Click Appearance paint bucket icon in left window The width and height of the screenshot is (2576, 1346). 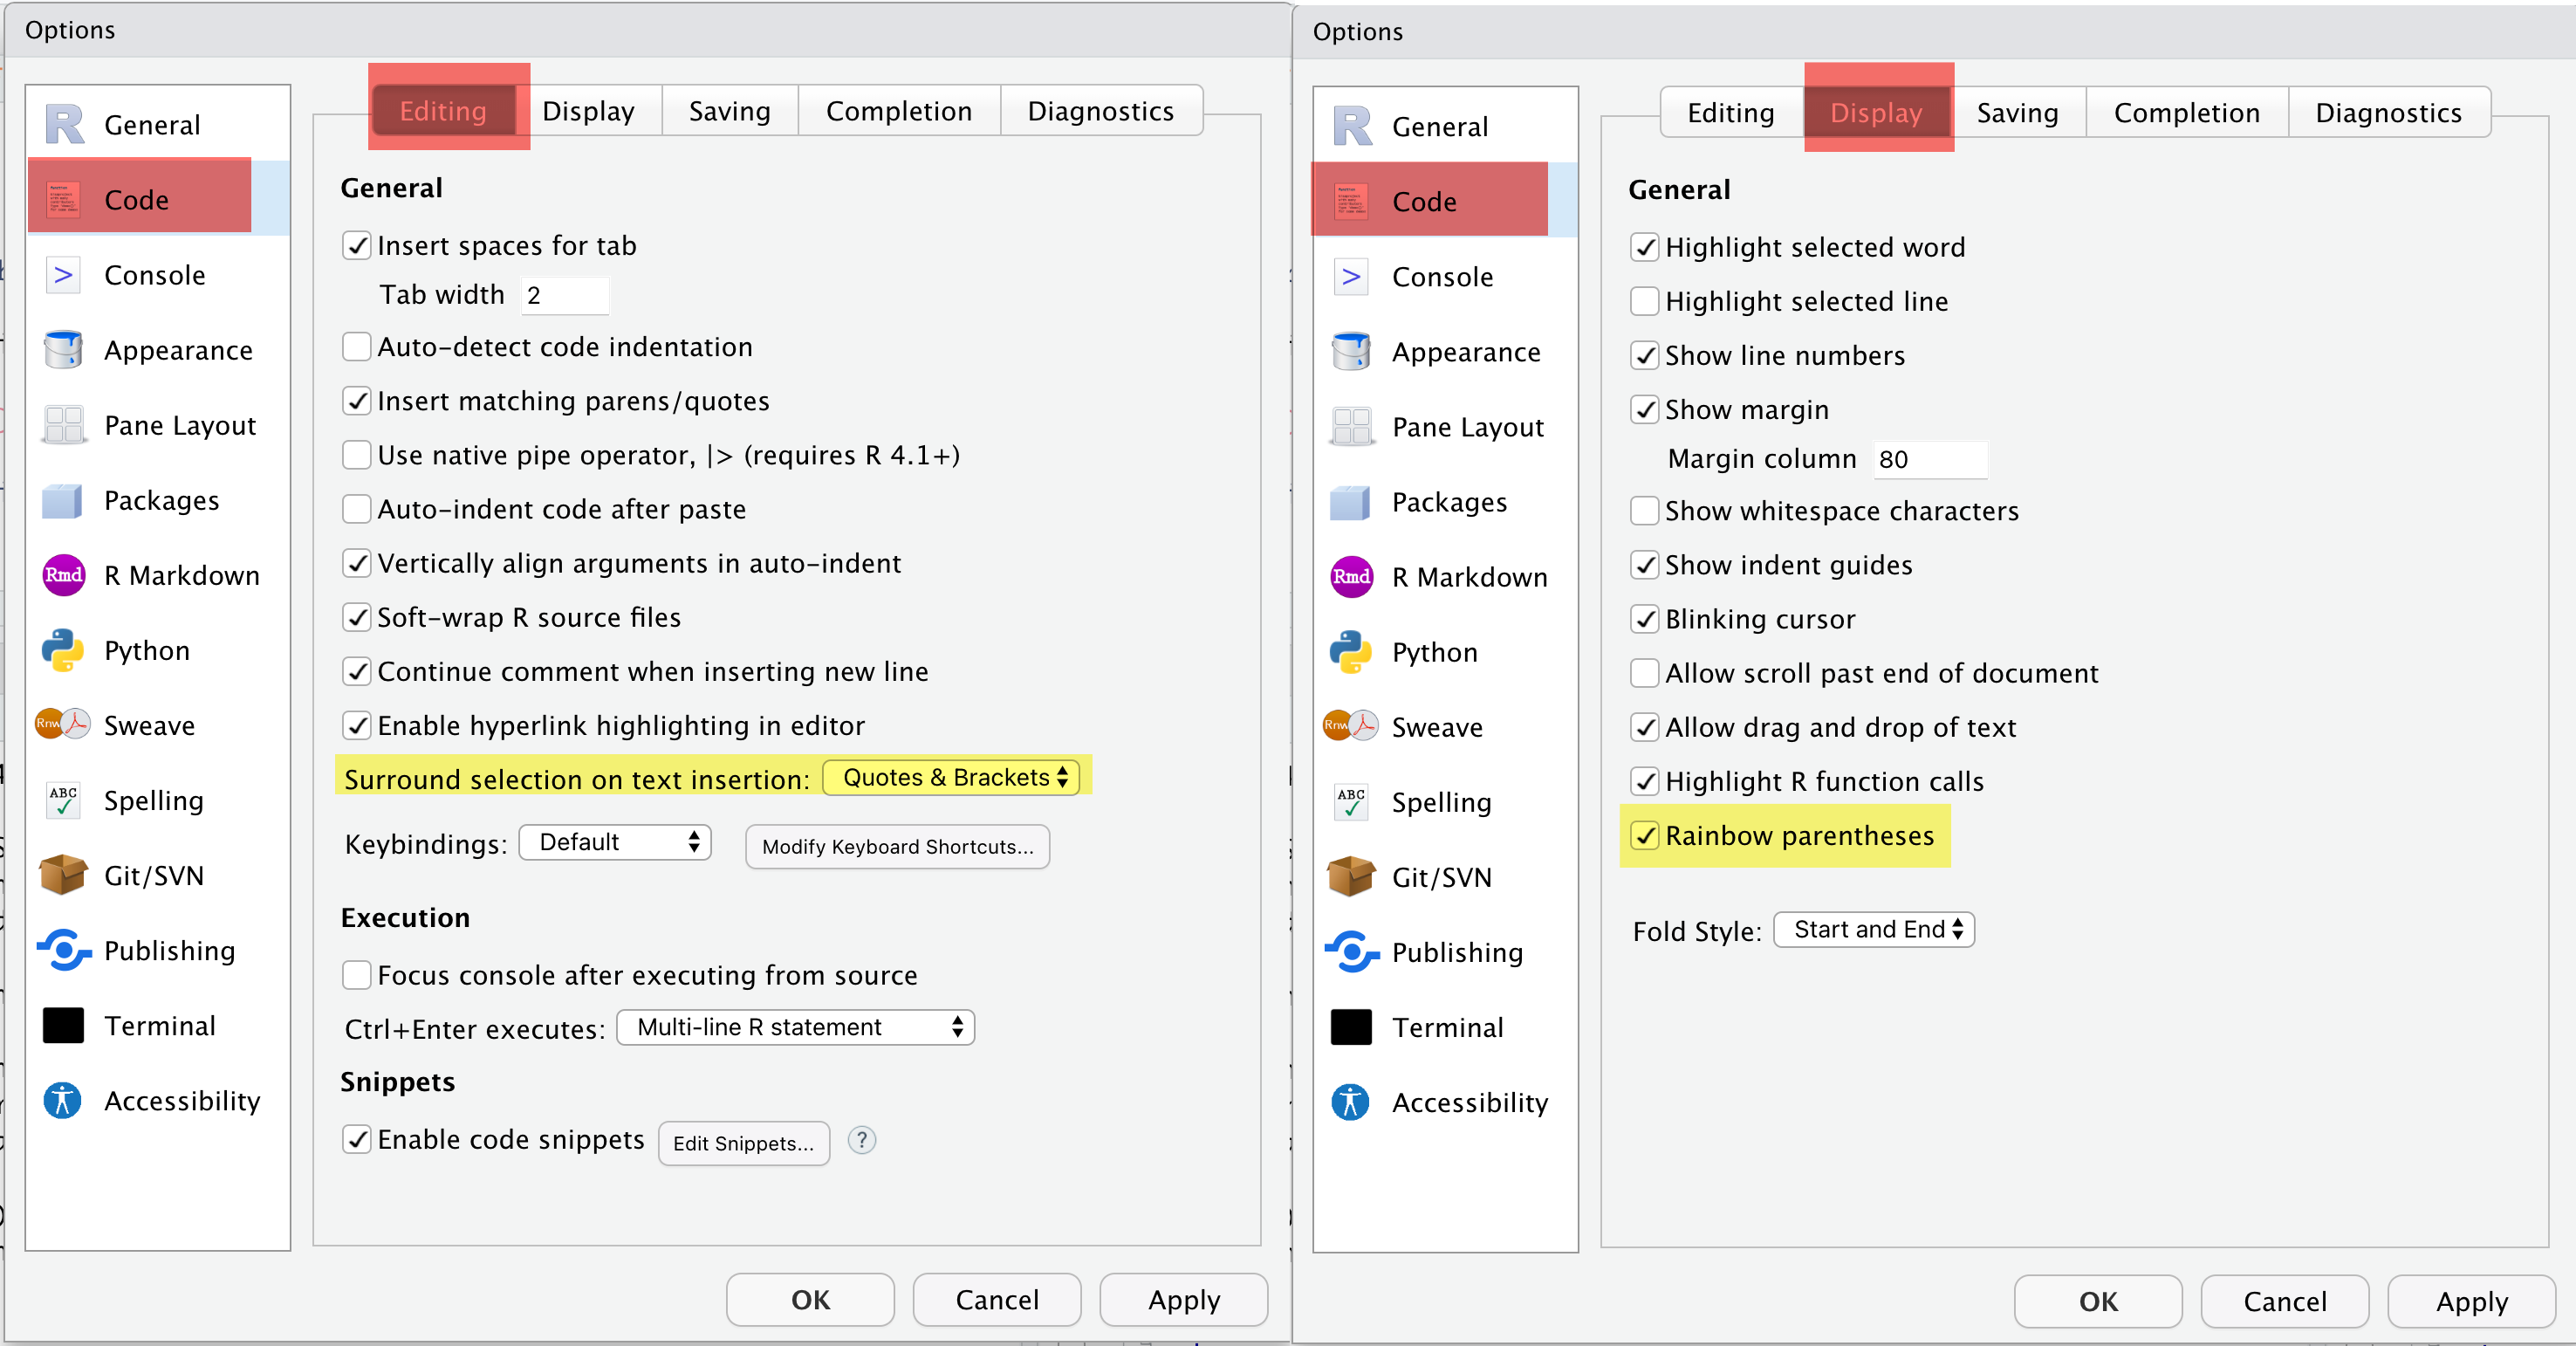(63, 350)
